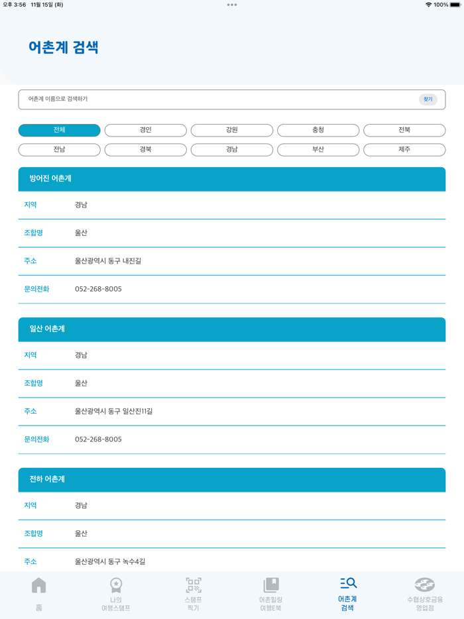Tap the 홈 tab label
Screen dimensions: 464x619
click(38, 608)
